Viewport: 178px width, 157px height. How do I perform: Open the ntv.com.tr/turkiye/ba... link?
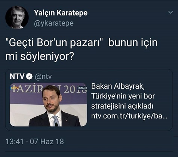(x=129, y=116)
